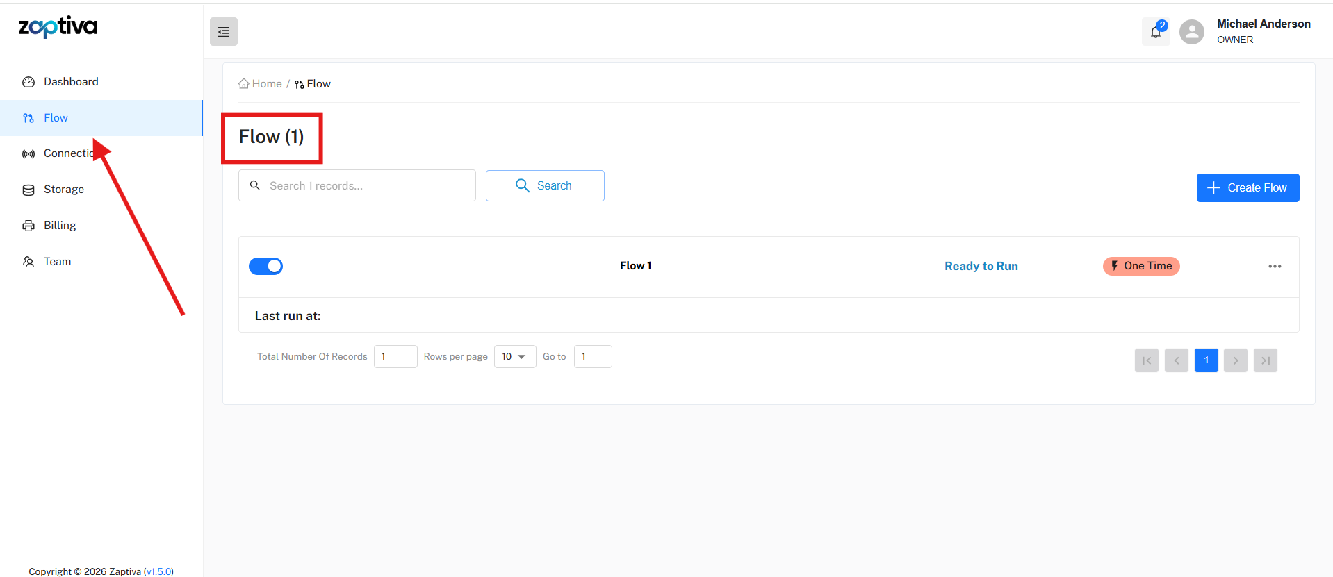
Task: Open the Flow 1 three-dot options menu
Action: click(x=1274, y=267)
